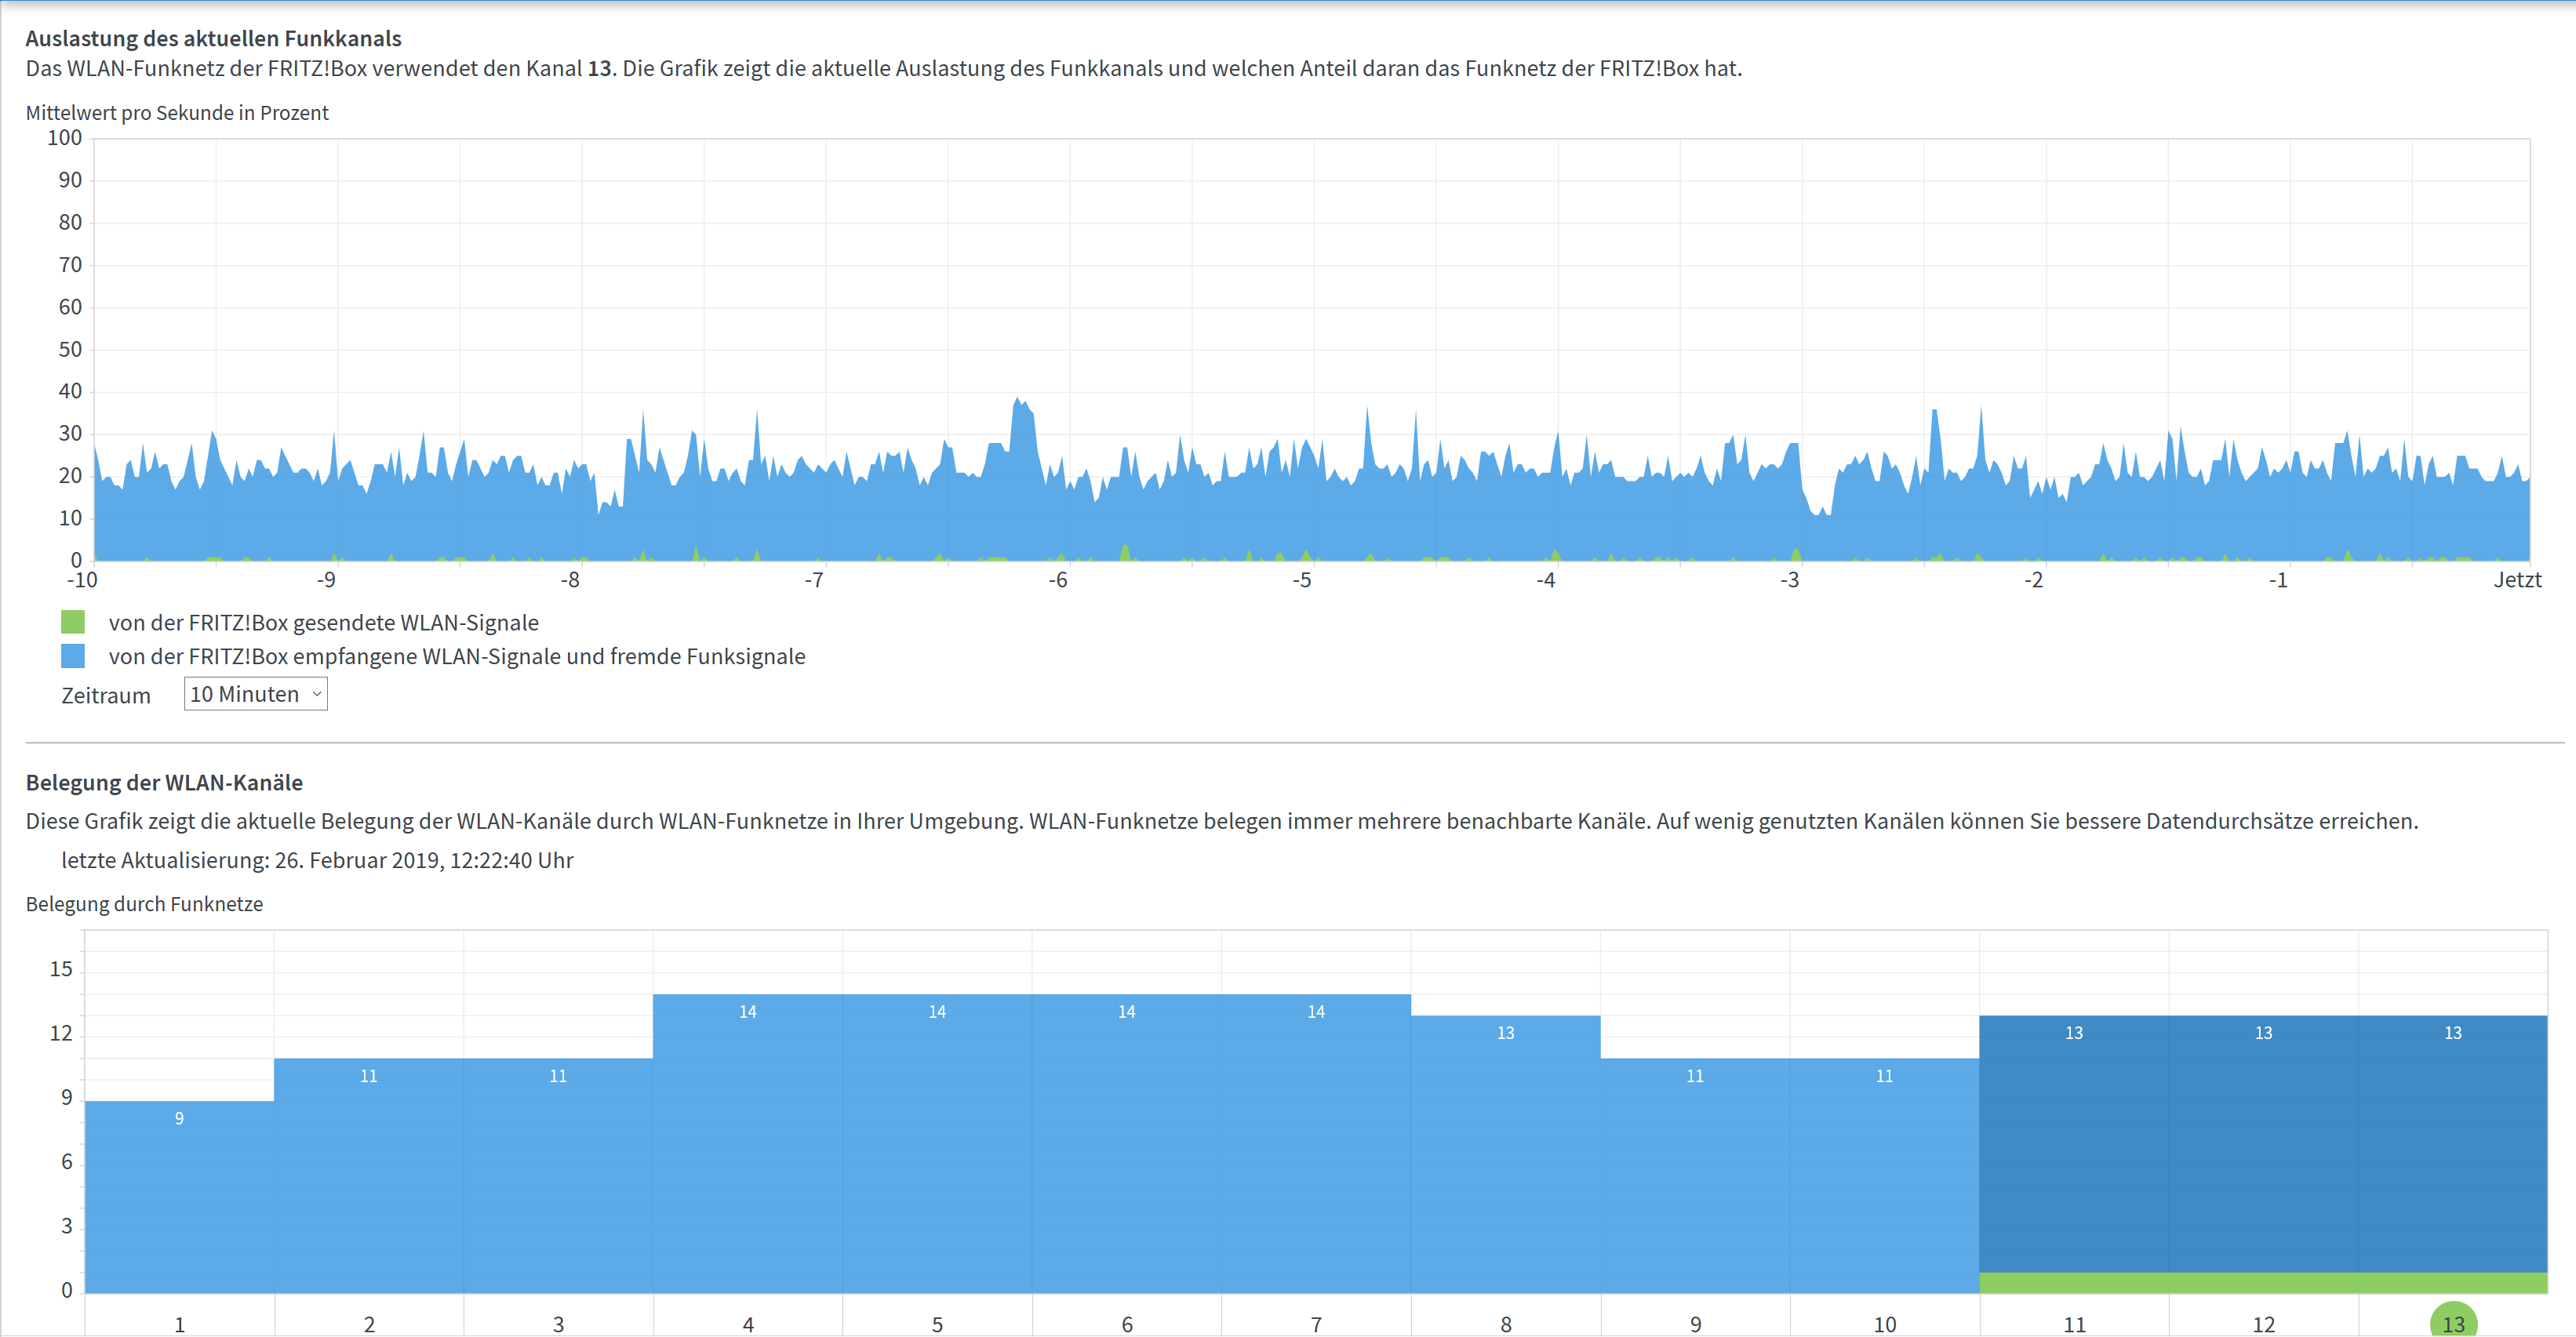The width and height of the screenshot is (2576, 1337).
Task: Click the green circled channel 13 marker
Action: [x=2452, y=1322]
